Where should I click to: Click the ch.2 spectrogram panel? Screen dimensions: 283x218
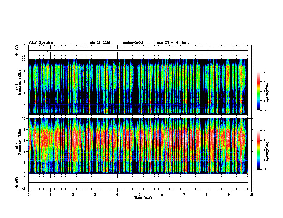tap(138, 146)
